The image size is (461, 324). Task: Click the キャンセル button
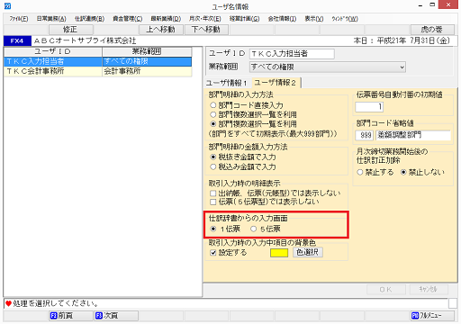coord(429,290)
